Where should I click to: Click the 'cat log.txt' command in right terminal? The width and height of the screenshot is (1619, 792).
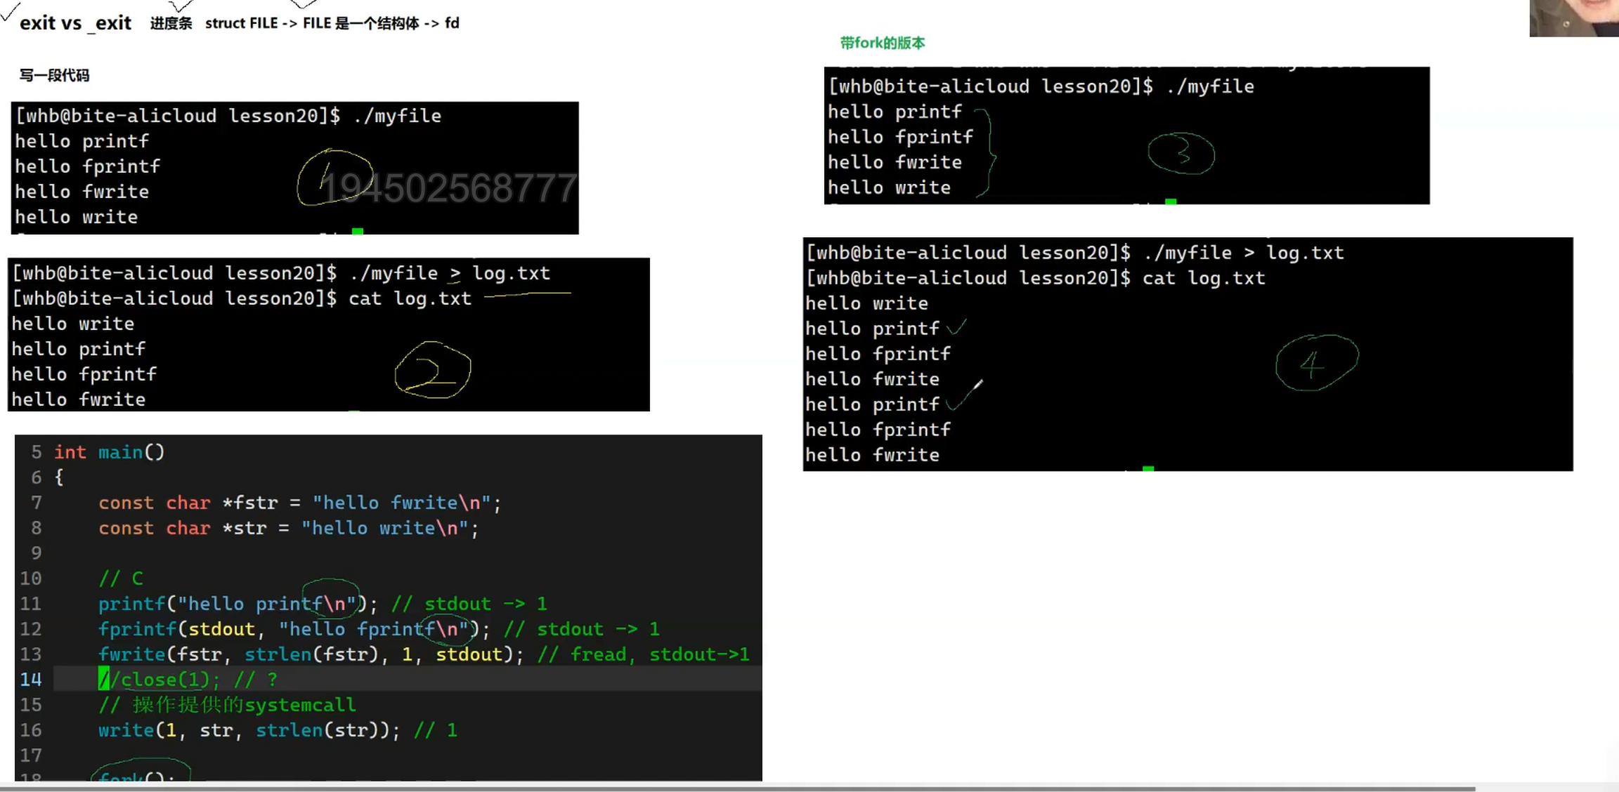(1203, 278)
